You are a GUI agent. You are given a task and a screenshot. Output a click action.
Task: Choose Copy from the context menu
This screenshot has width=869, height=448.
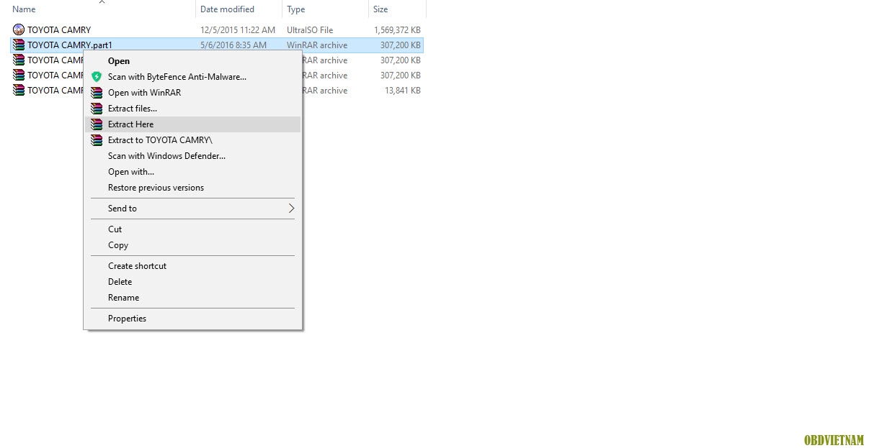point(192,245)
